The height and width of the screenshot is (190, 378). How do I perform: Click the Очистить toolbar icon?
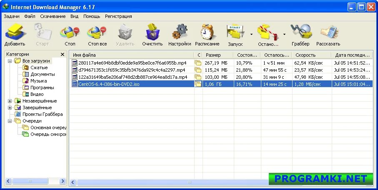coord(153,32)
